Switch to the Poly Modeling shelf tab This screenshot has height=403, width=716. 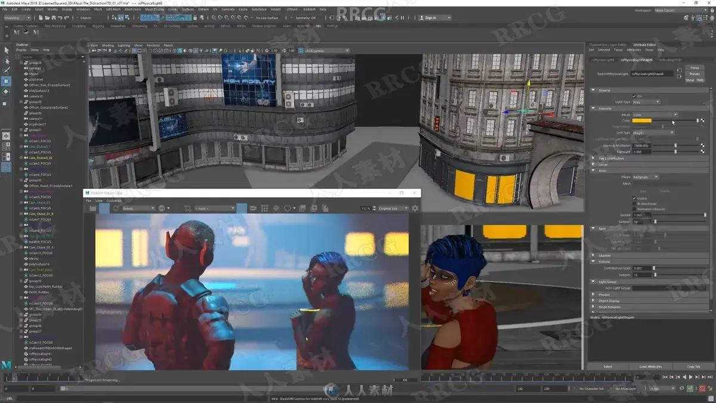pos(55,26)
